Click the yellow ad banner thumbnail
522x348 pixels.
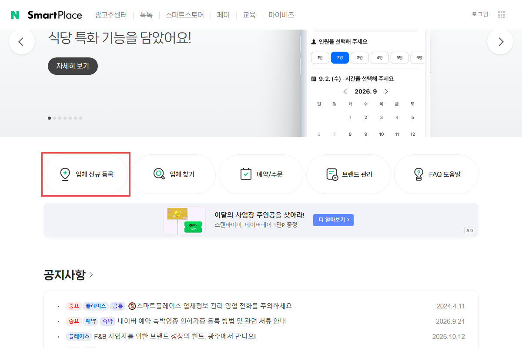pyautogui.click(x=184, y=221)
